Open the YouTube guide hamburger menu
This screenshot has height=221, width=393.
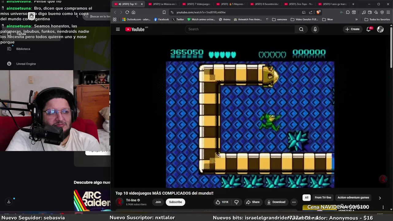118,29
